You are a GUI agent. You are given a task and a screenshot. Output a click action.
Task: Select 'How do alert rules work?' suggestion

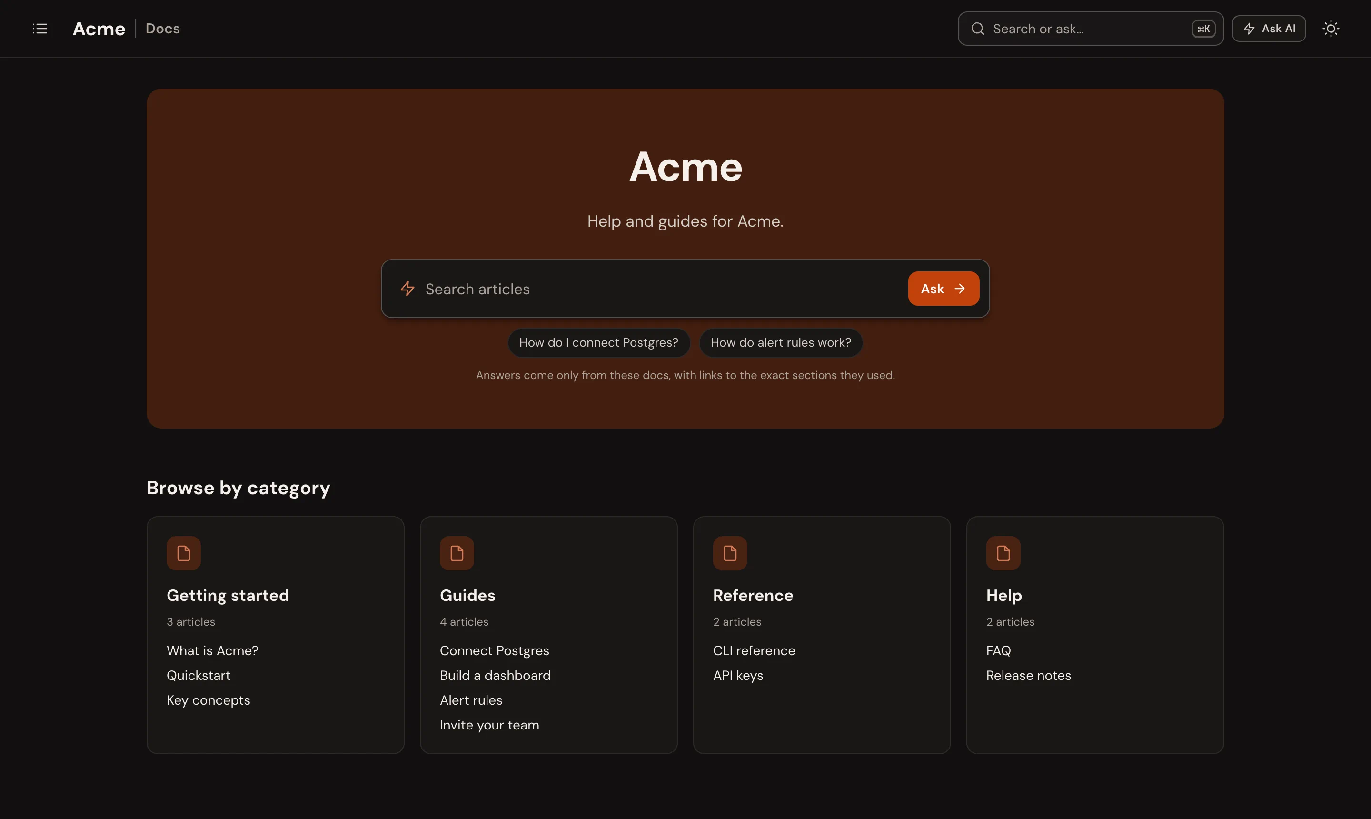(780, 343)
